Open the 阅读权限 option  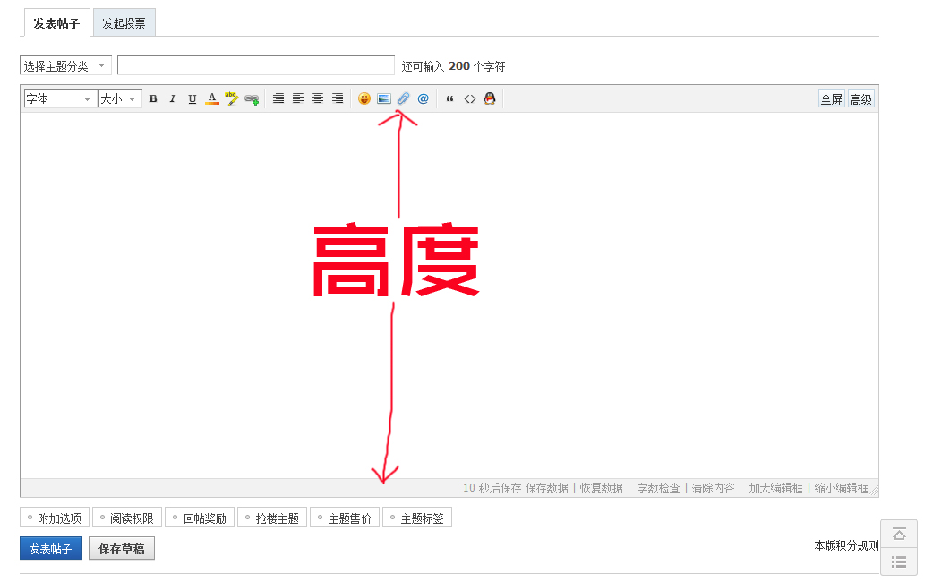pos(125,517)
